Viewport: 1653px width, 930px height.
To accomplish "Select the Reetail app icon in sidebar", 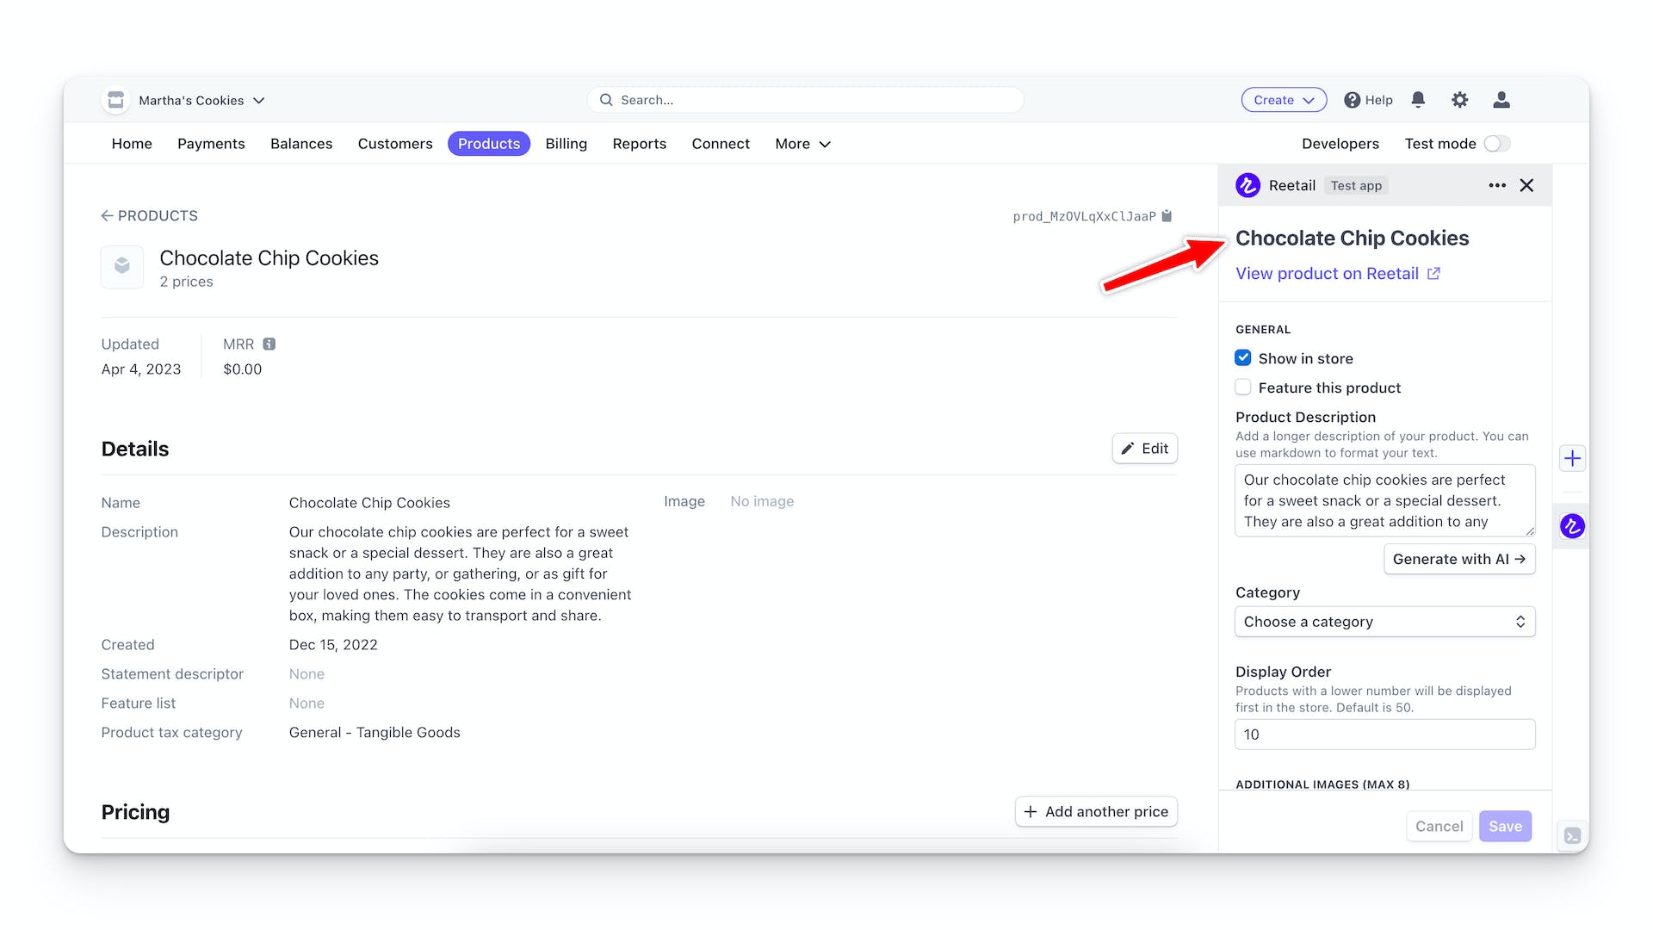I will [1572, 526].
